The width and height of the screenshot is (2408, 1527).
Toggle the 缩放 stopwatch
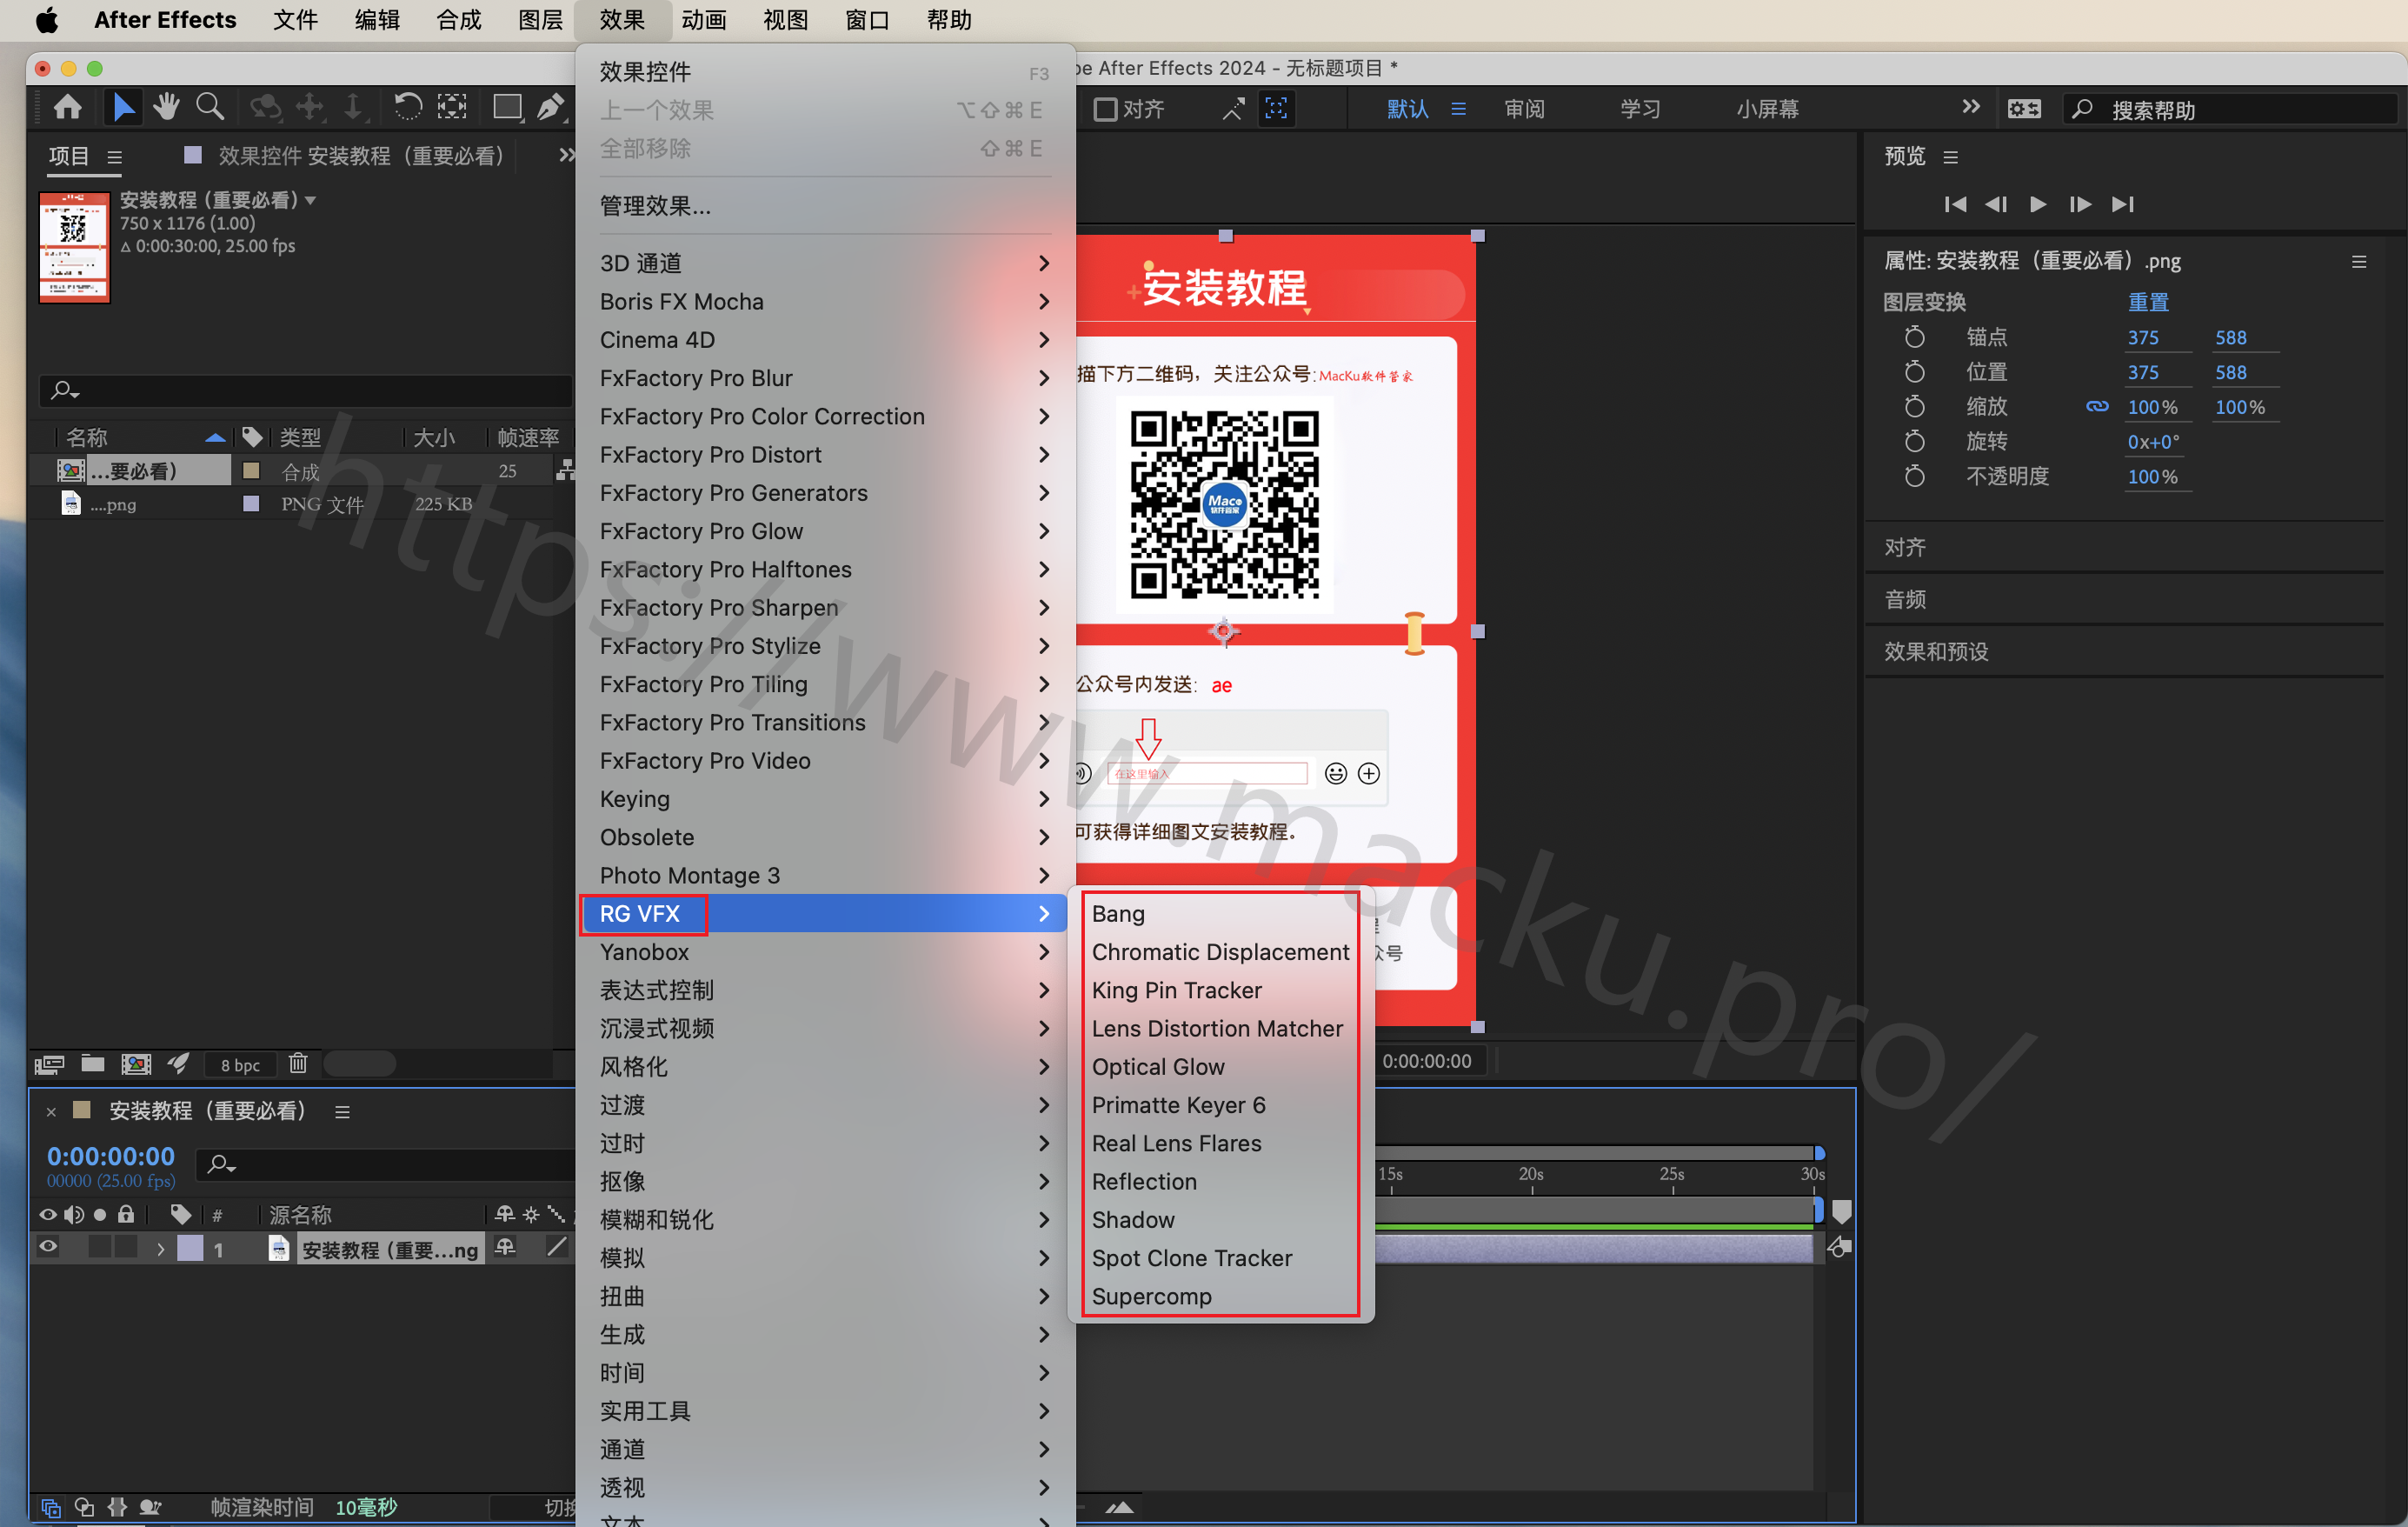pos(1913,407)
